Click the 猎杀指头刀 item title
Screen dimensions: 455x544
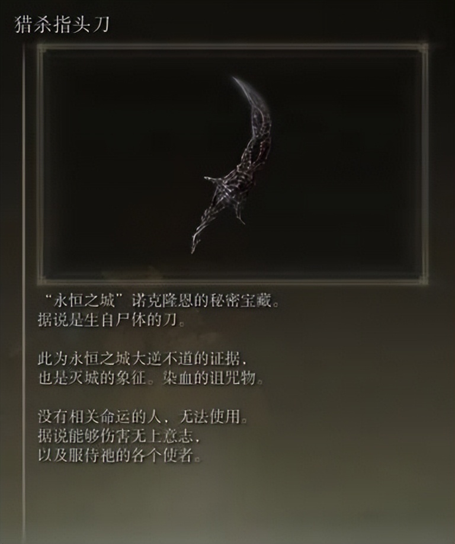tap(62, 25)
